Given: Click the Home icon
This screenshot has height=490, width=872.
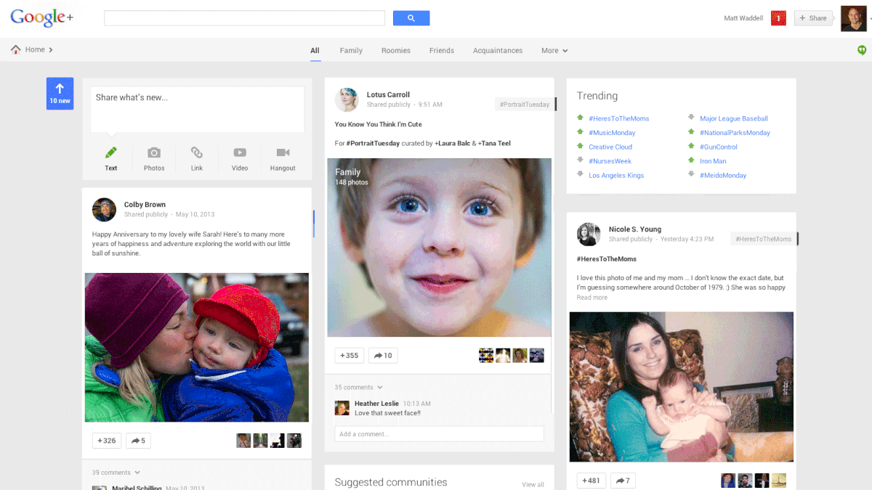Looking at the screenshot, I should 16,49.
